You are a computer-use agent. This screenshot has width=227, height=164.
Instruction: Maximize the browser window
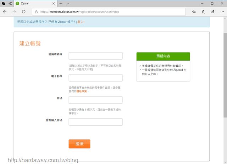pyautogui.click(x=212, y=4)
